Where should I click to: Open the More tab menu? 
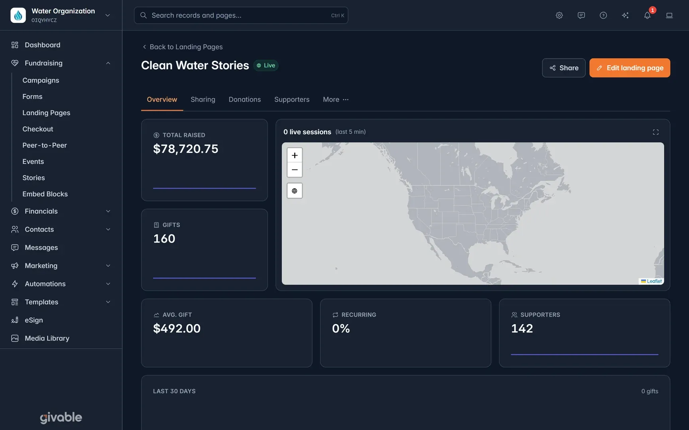pyautogui.click(x=336, y=100)
